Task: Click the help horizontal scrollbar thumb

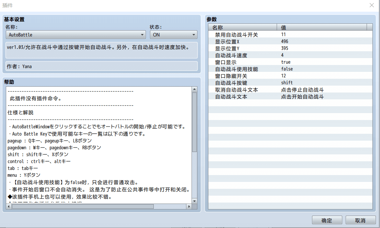Action: (83, 207)
